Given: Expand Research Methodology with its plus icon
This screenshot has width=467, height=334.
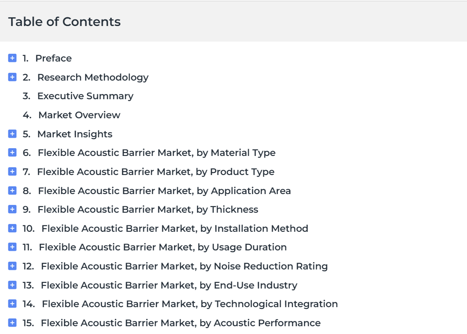Looking at the screenshot, I should pyautogui.click(x=12, y=77).
